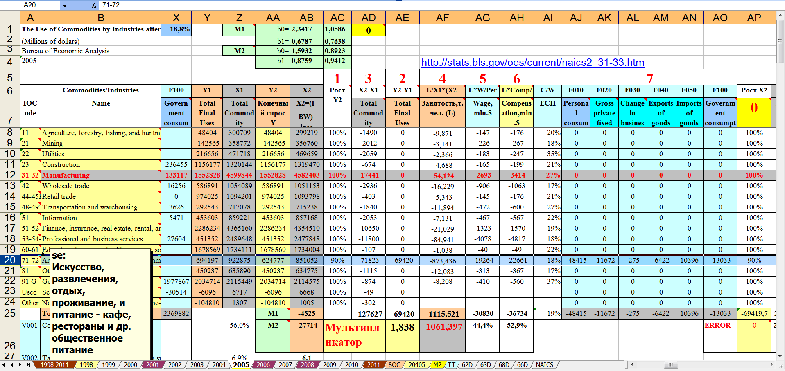The image size is (785, 371).
Task: Open the NAICS sheet tab
Action: click(544, 364)
